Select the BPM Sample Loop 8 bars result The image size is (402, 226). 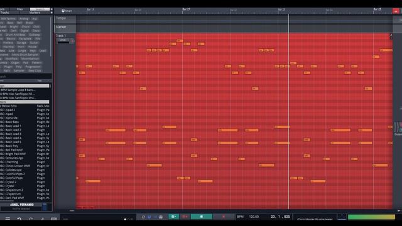[x=24, y=90]
